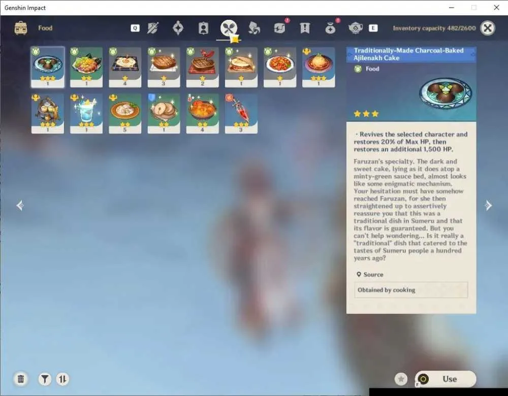The height and width of the screenshot is (396, 508).
Task: Select the grilled meat item with count 2
Action: click(x=203, y=68)
